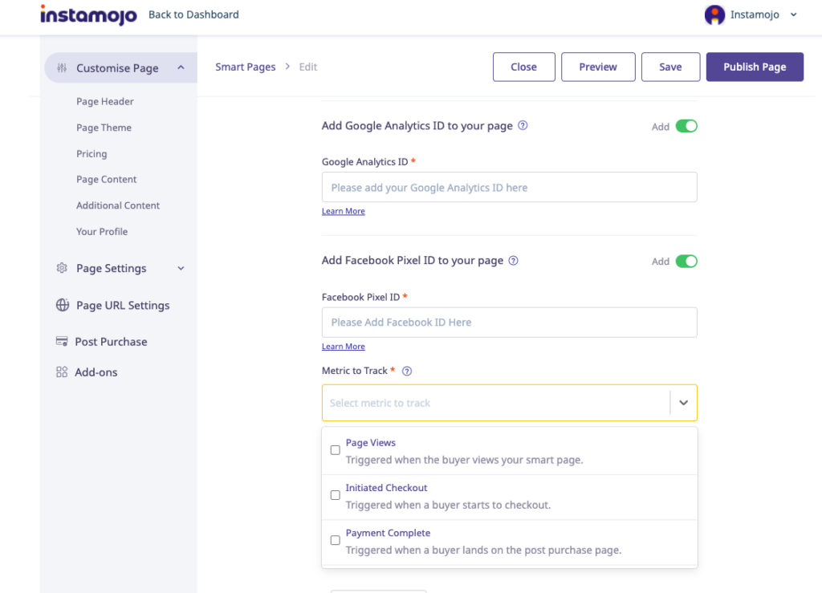Click the Page Settings gear icon
This screenshot has width=822, height=593.
pos(62,268)
